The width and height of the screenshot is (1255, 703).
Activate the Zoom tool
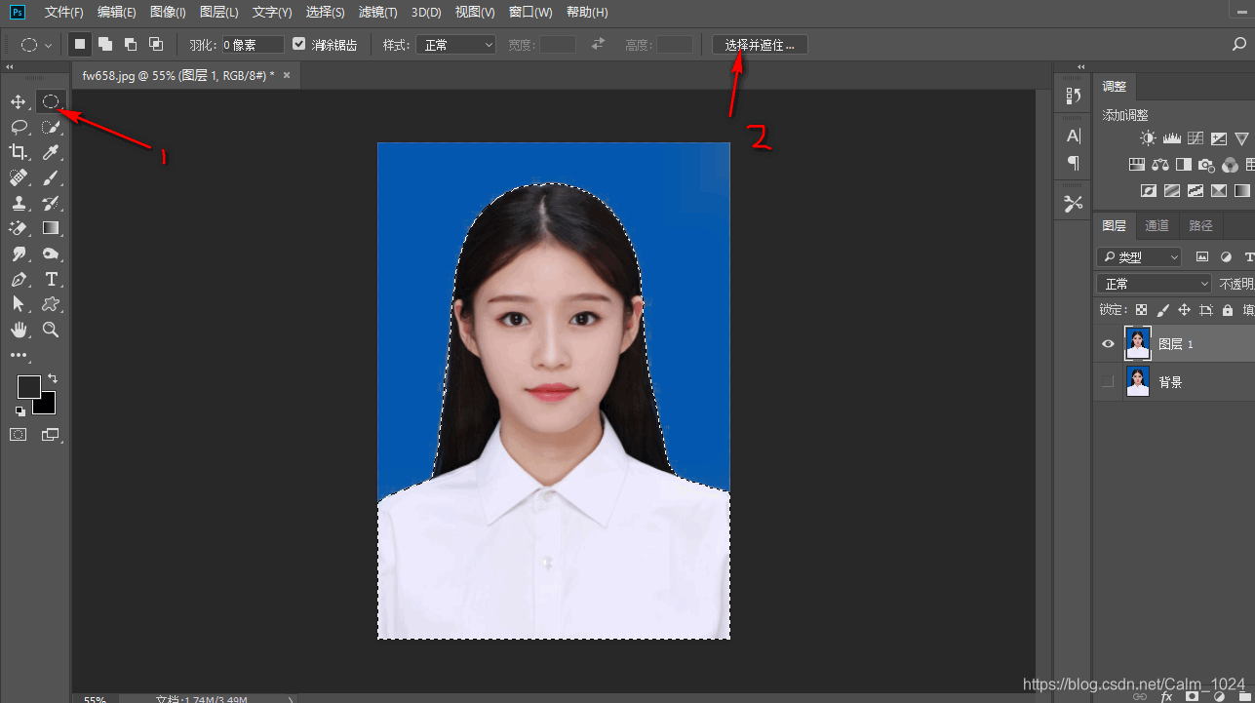click(51, 330)
